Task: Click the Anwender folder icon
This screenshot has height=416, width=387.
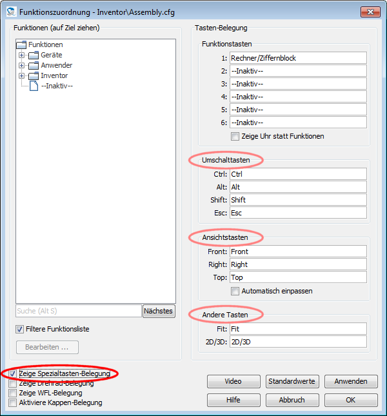Action: point(34,66)
